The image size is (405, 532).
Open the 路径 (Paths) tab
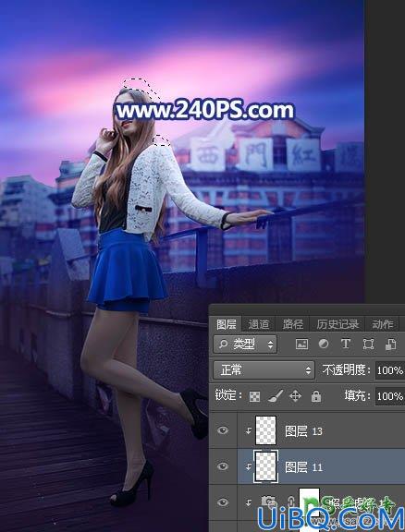(x=292, y=324)
